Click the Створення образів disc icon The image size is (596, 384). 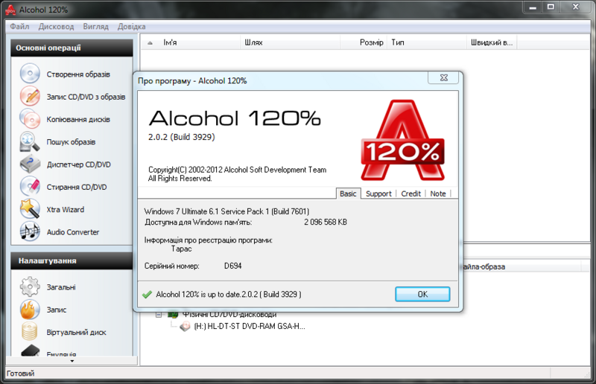click(x=29, y=74)
